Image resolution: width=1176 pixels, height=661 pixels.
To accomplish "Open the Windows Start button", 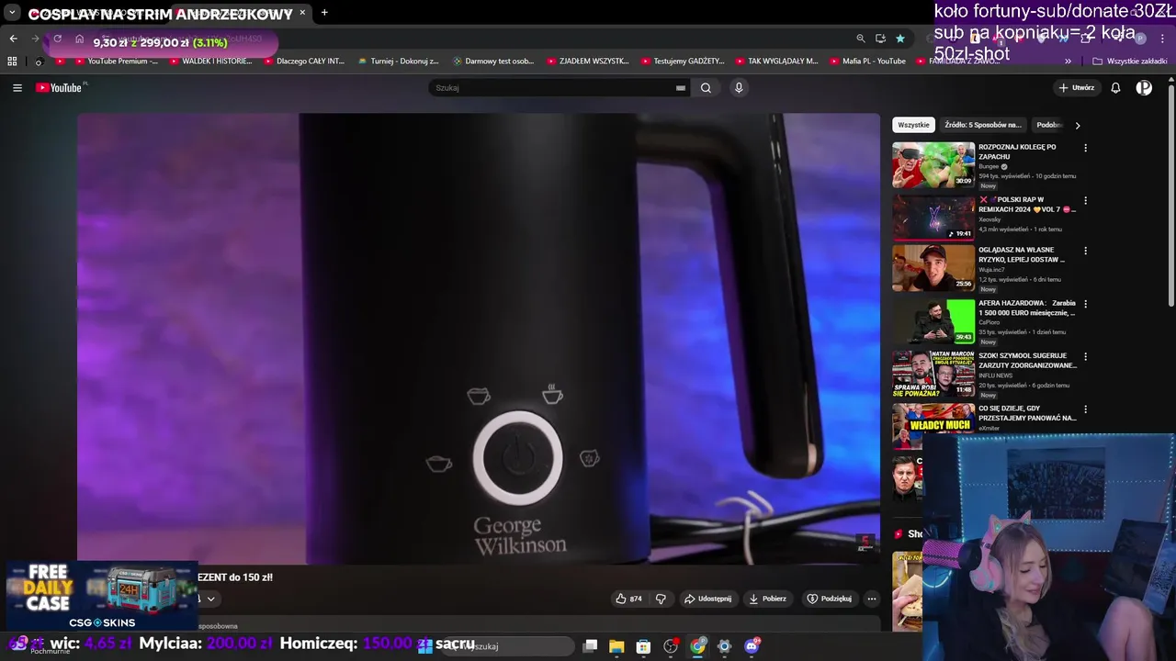I will tap(424, 646).
